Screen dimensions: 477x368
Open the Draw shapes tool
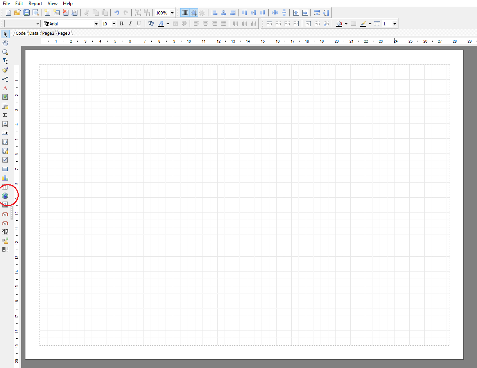point(5,241)
